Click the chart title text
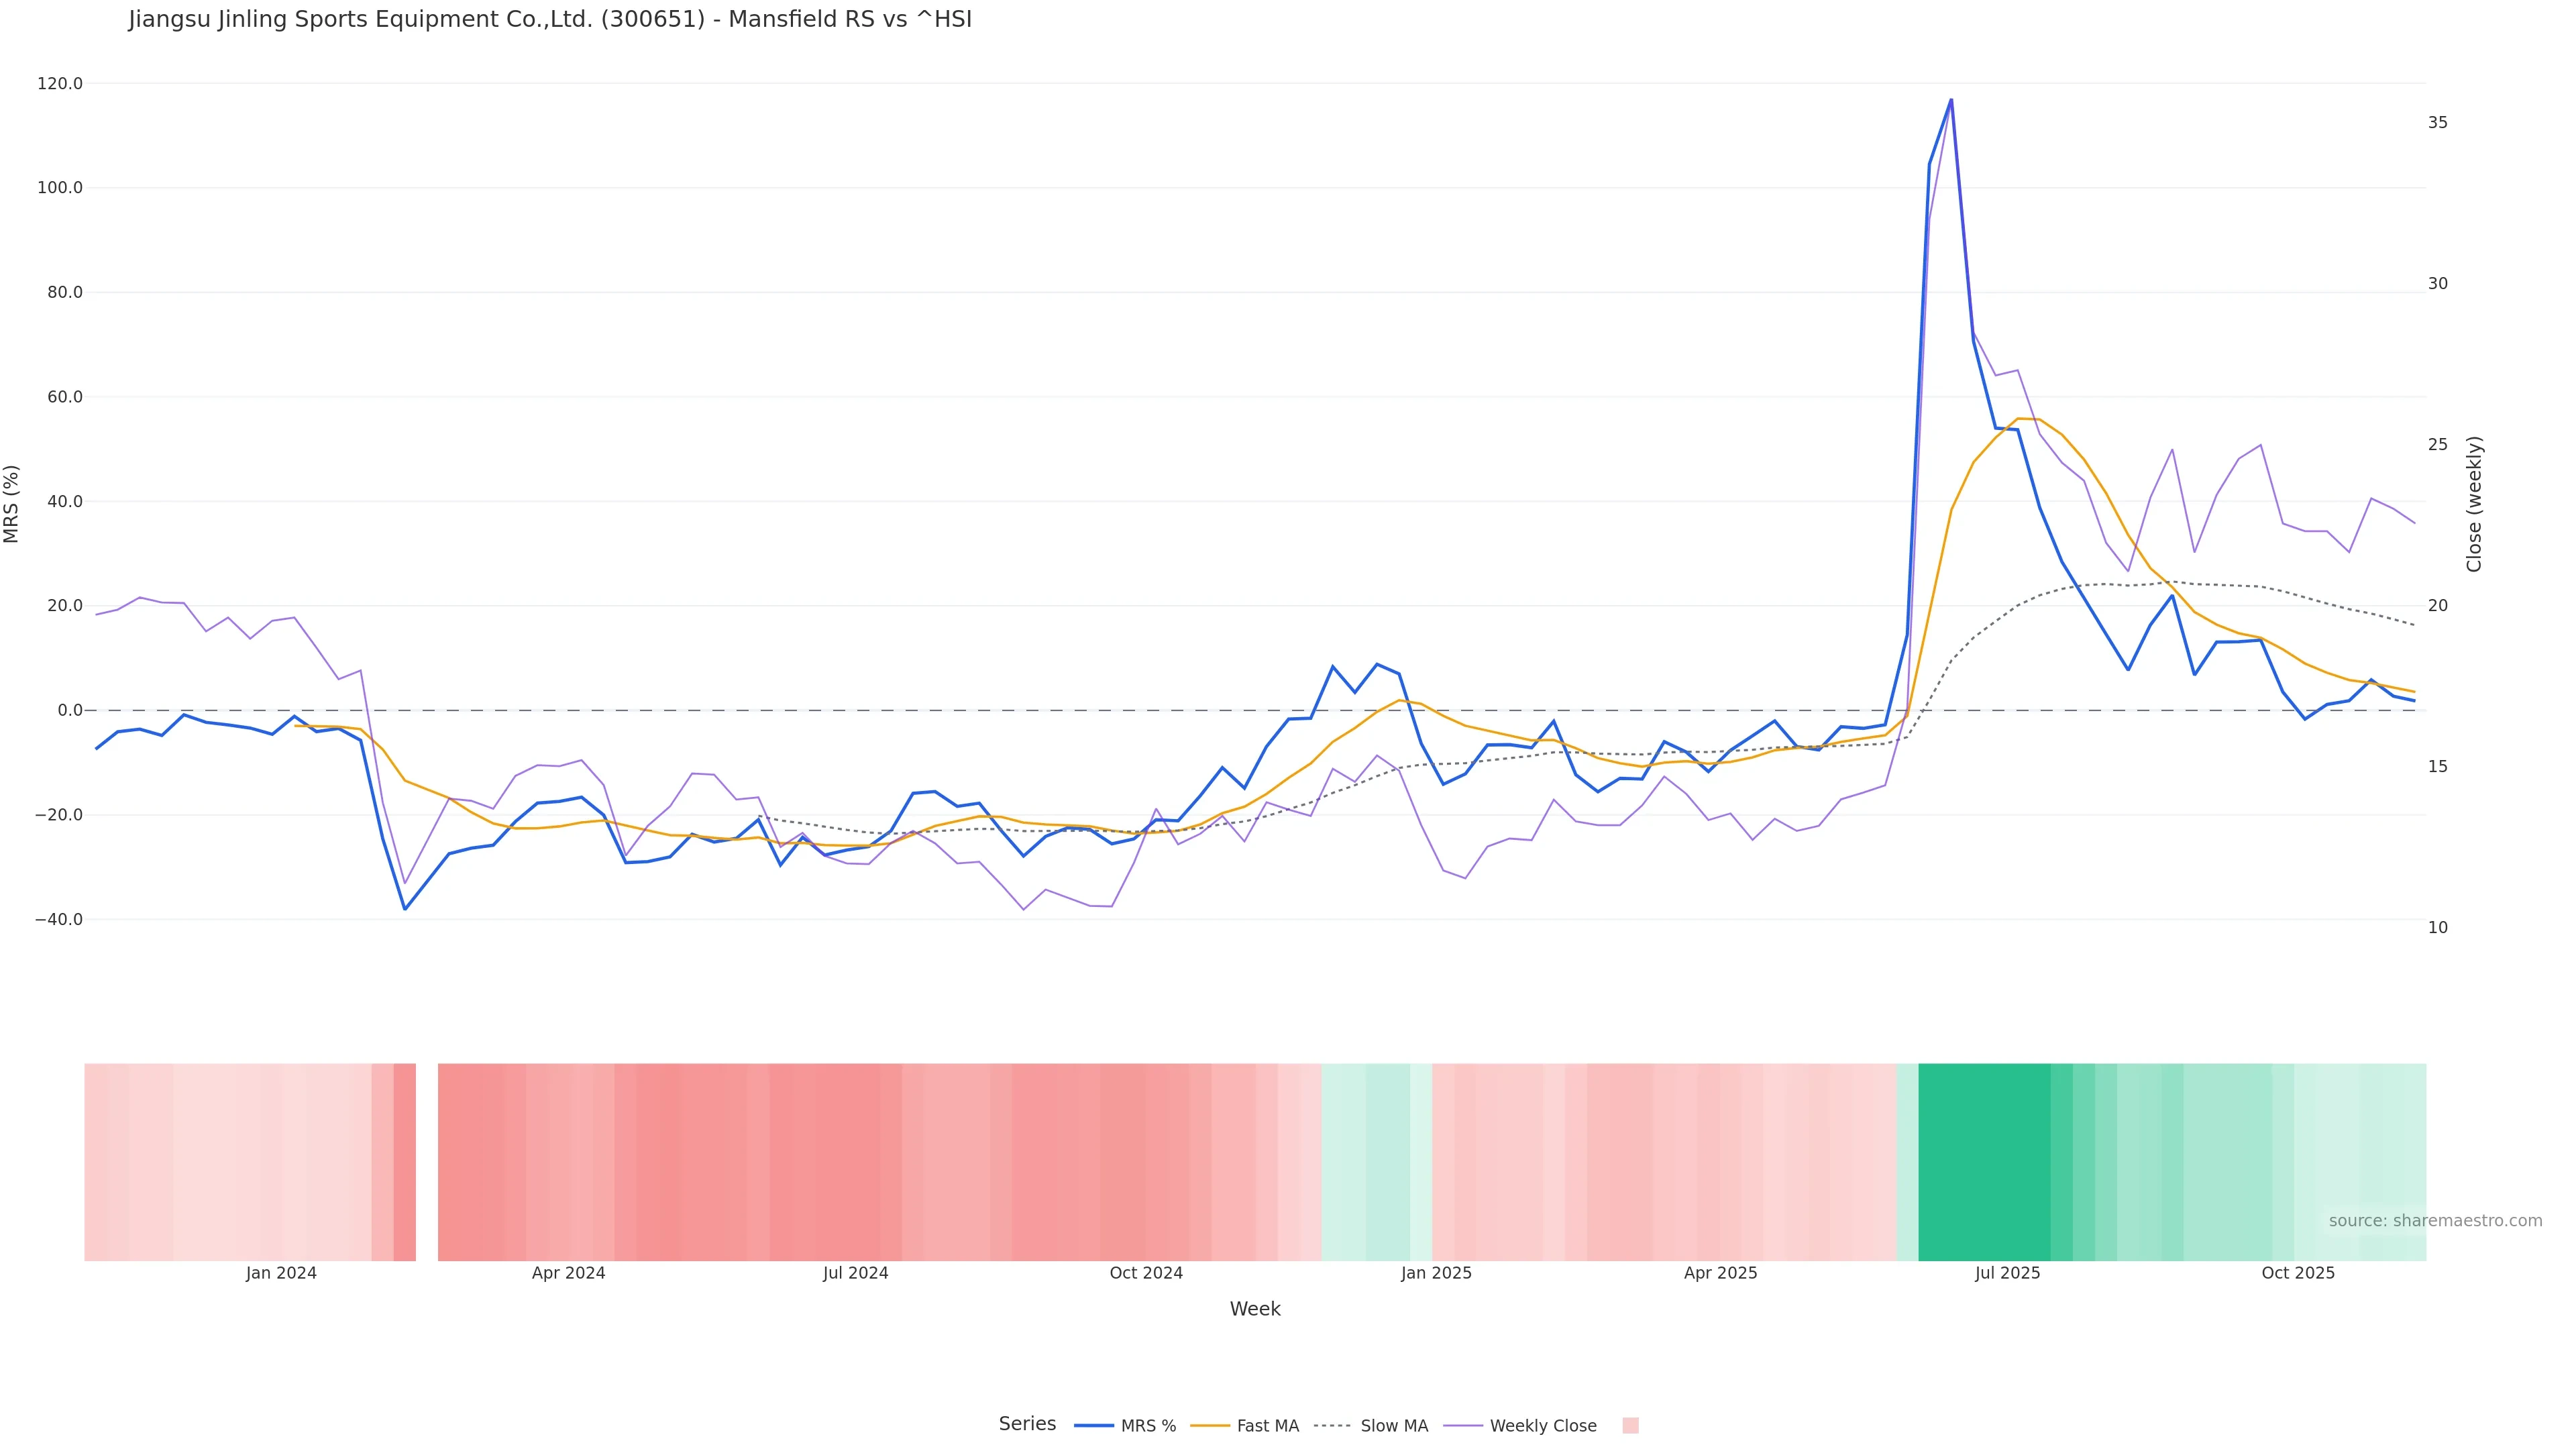 (550, 19)
